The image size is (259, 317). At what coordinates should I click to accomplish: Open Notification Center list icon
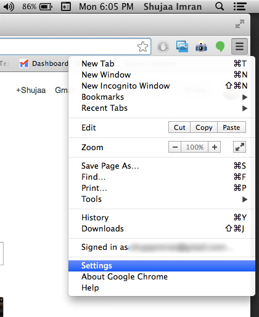(240, 7)
